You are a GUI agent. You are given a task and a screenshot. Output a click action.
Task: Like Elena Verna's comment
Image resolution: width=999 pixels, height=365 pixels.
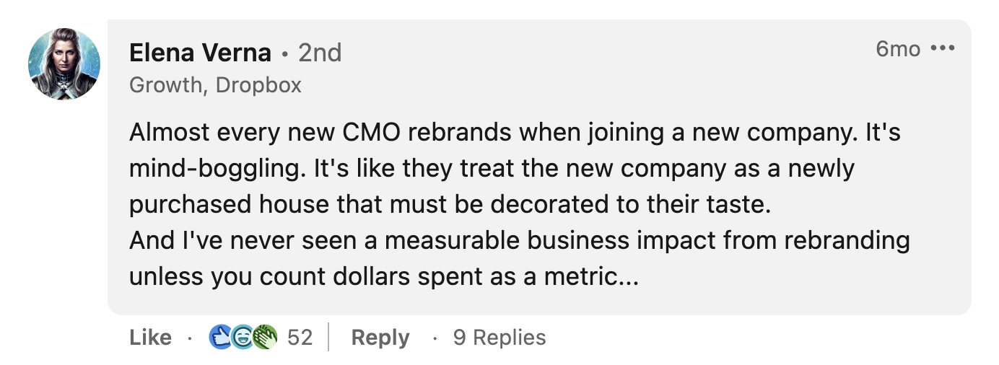tap(151, 337)
